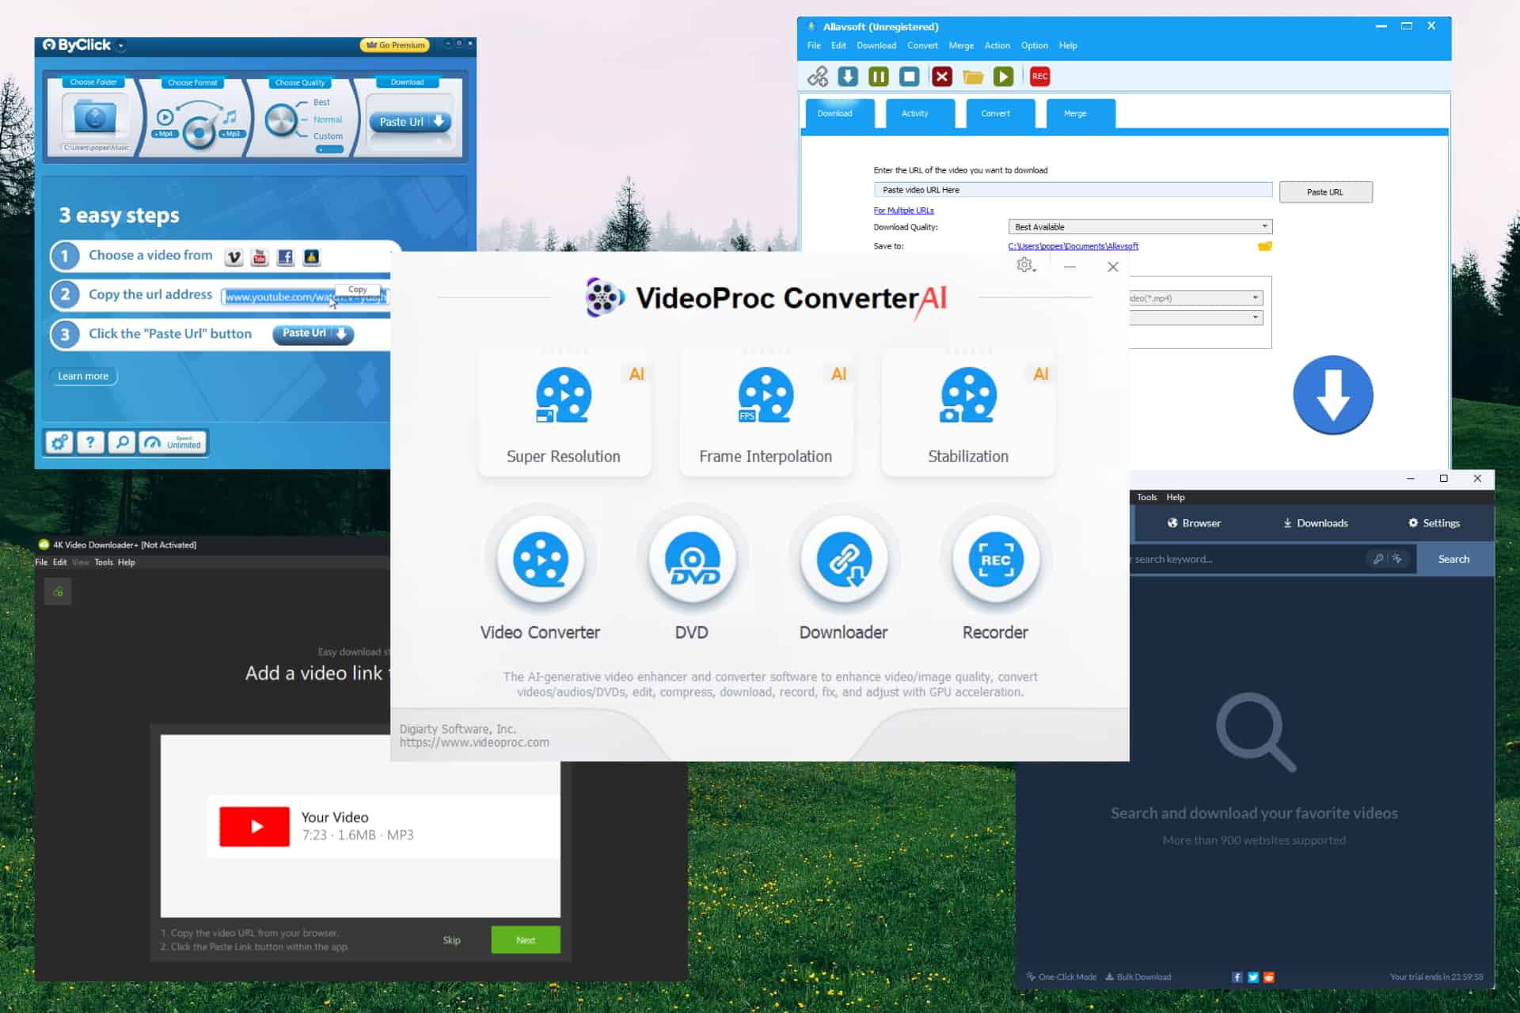This screenshot has height=1013, width=1520.
Task: Click ByClick top Paste Url download button
Action: (410, 122)
